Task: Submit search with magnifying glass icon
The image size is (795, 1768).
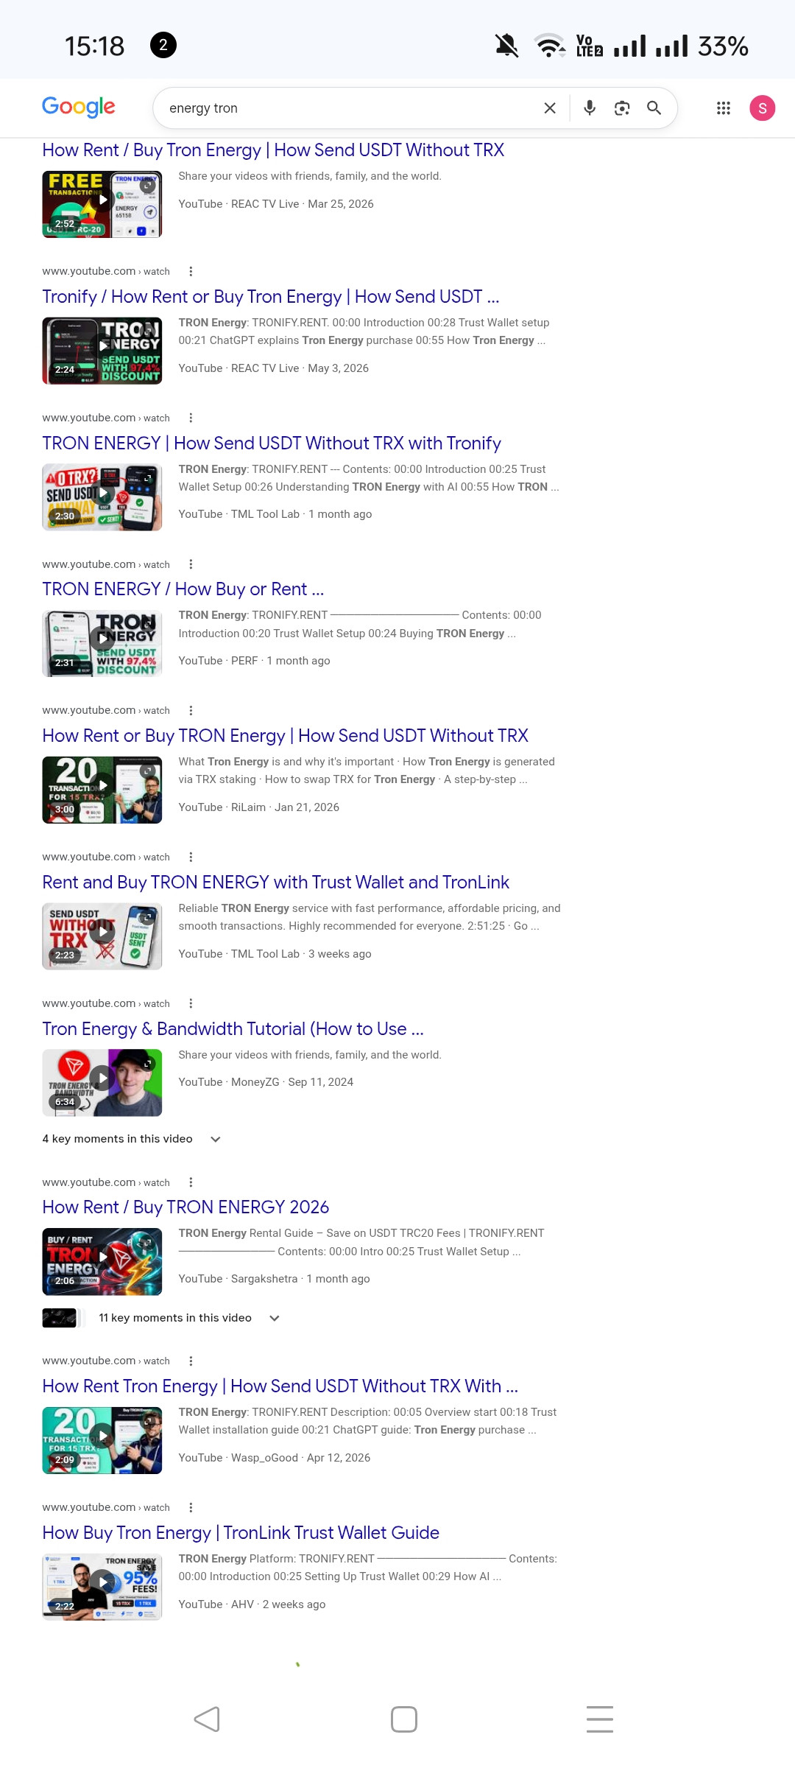Action: click(x=654, y=108)
